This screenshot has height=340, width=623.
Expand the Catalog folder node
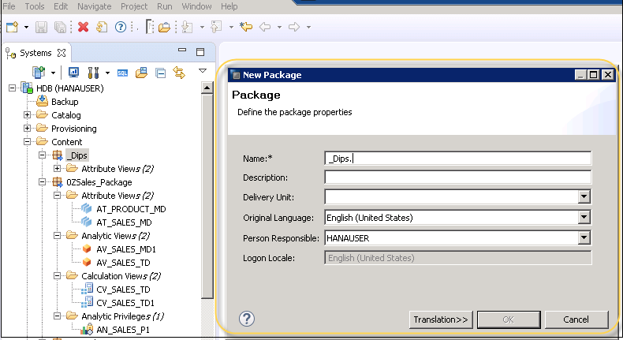[28, 115]
